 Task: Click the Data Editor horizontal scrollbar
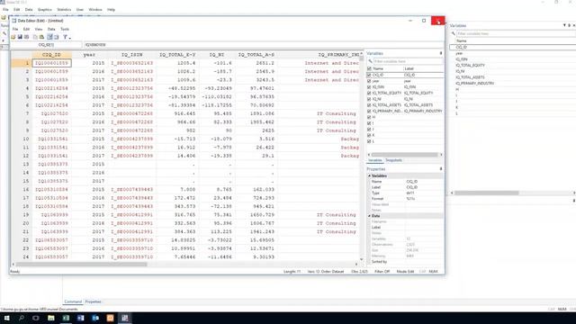pyautogui.click(x=81, y=264)
